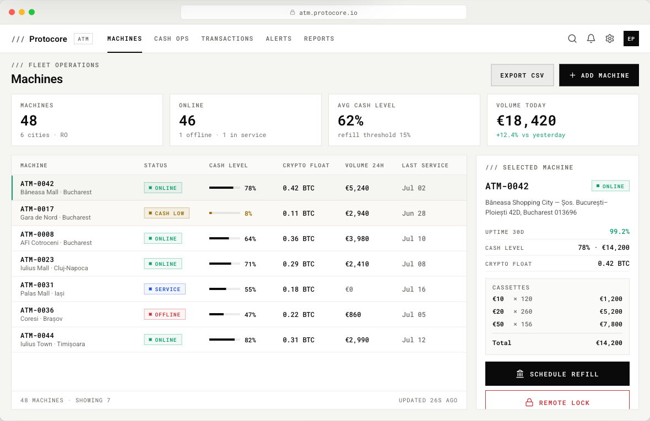Click the ATM-0042 cash level bar
This screenshot has height=421, width=650.
coord(225,188)
